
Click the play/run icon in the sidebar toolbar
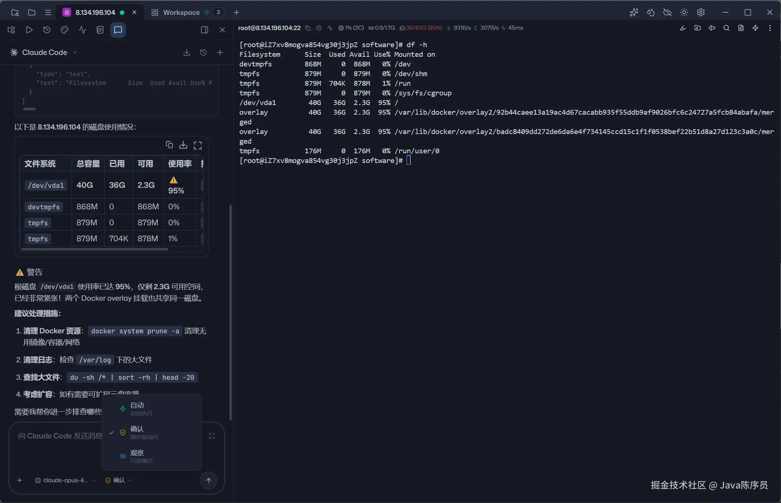pyautogui.click(x=29, y=30)
